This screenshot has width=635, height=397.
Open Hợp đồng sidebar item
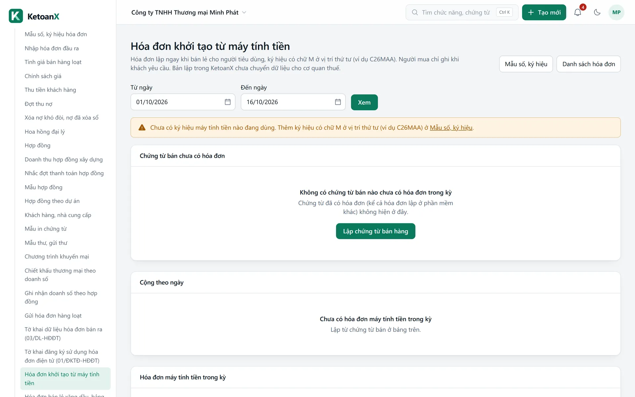(65, 146)
